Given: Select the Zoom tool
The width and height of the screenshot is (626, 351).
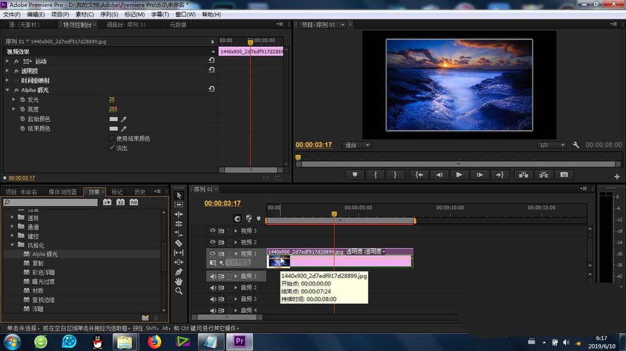Looking at the screenshot, I should coord(179,291).
